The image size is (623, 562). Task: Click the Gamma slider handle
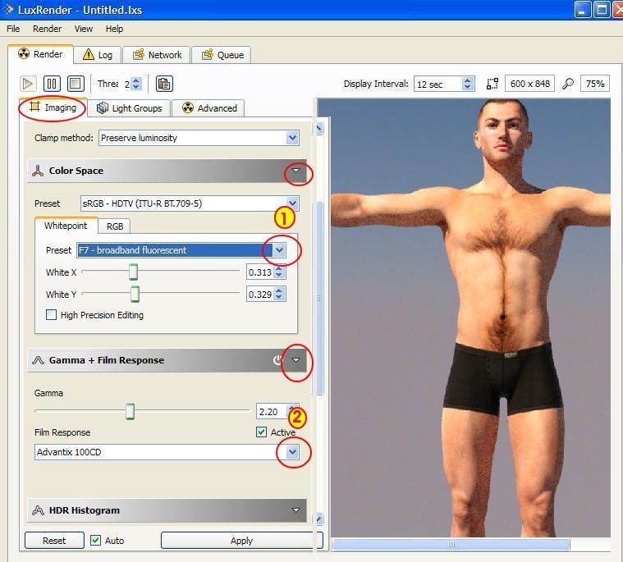[130, 411]
